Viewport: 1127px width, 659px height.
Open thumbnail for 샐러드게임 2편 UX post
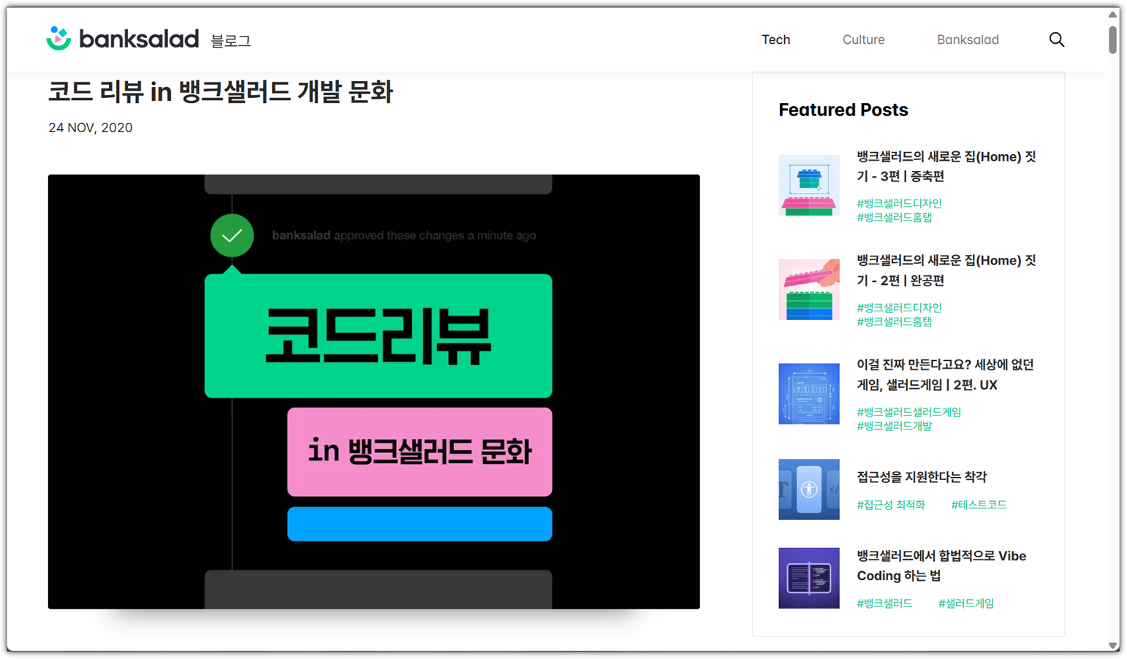tap(809, 394)
